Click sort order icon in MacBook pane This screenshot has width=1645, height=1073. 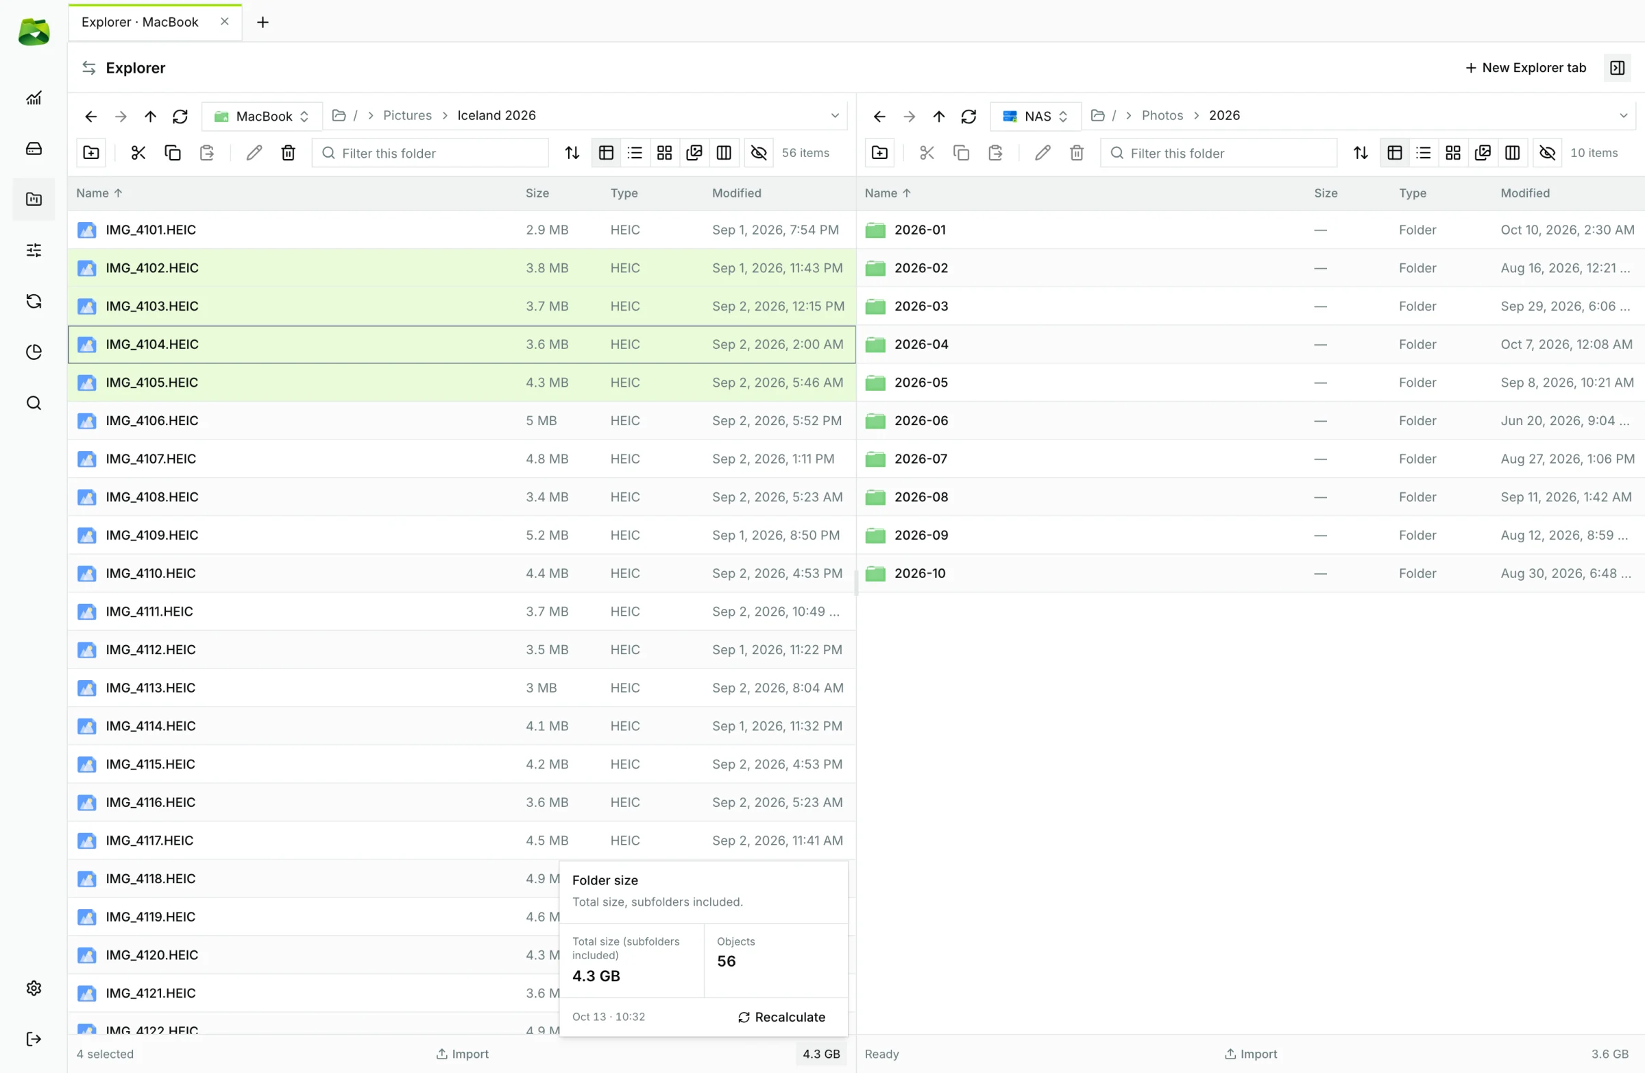(572, 153)
